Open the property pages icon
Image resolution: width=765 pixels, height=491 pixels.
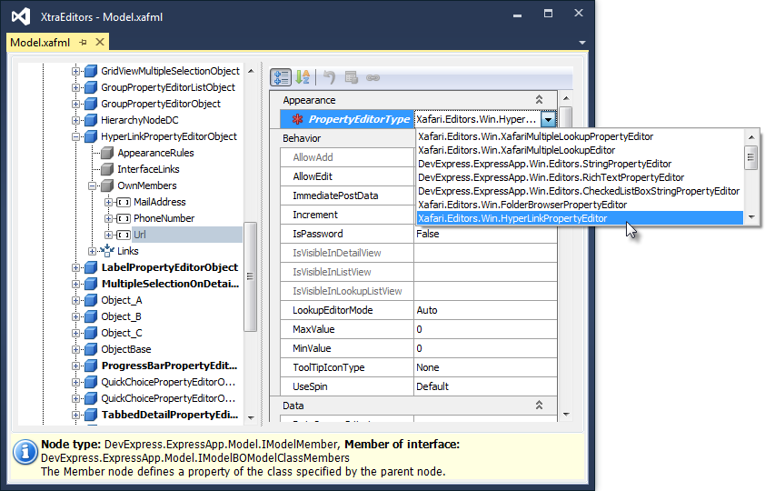click(351, 77)
